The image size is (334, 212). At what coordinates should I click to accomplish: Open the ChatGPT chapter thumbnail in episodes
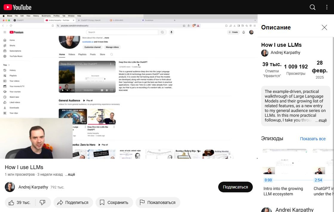pos(323,162)
